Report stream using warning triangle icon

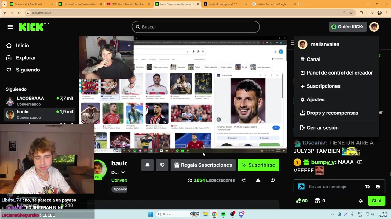point(258,180)
